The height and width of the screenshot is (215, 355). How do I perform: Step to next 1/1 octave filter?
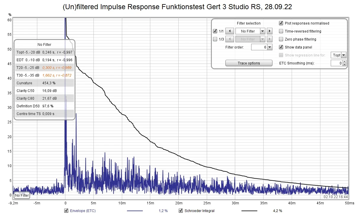pos(270,31)
